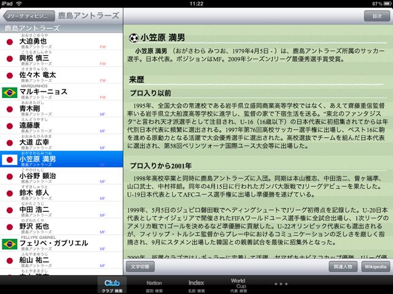Select player フェリペ・ガブリエル
The height and width of the screenshot is (294, 393).
[x=61, y=244]
